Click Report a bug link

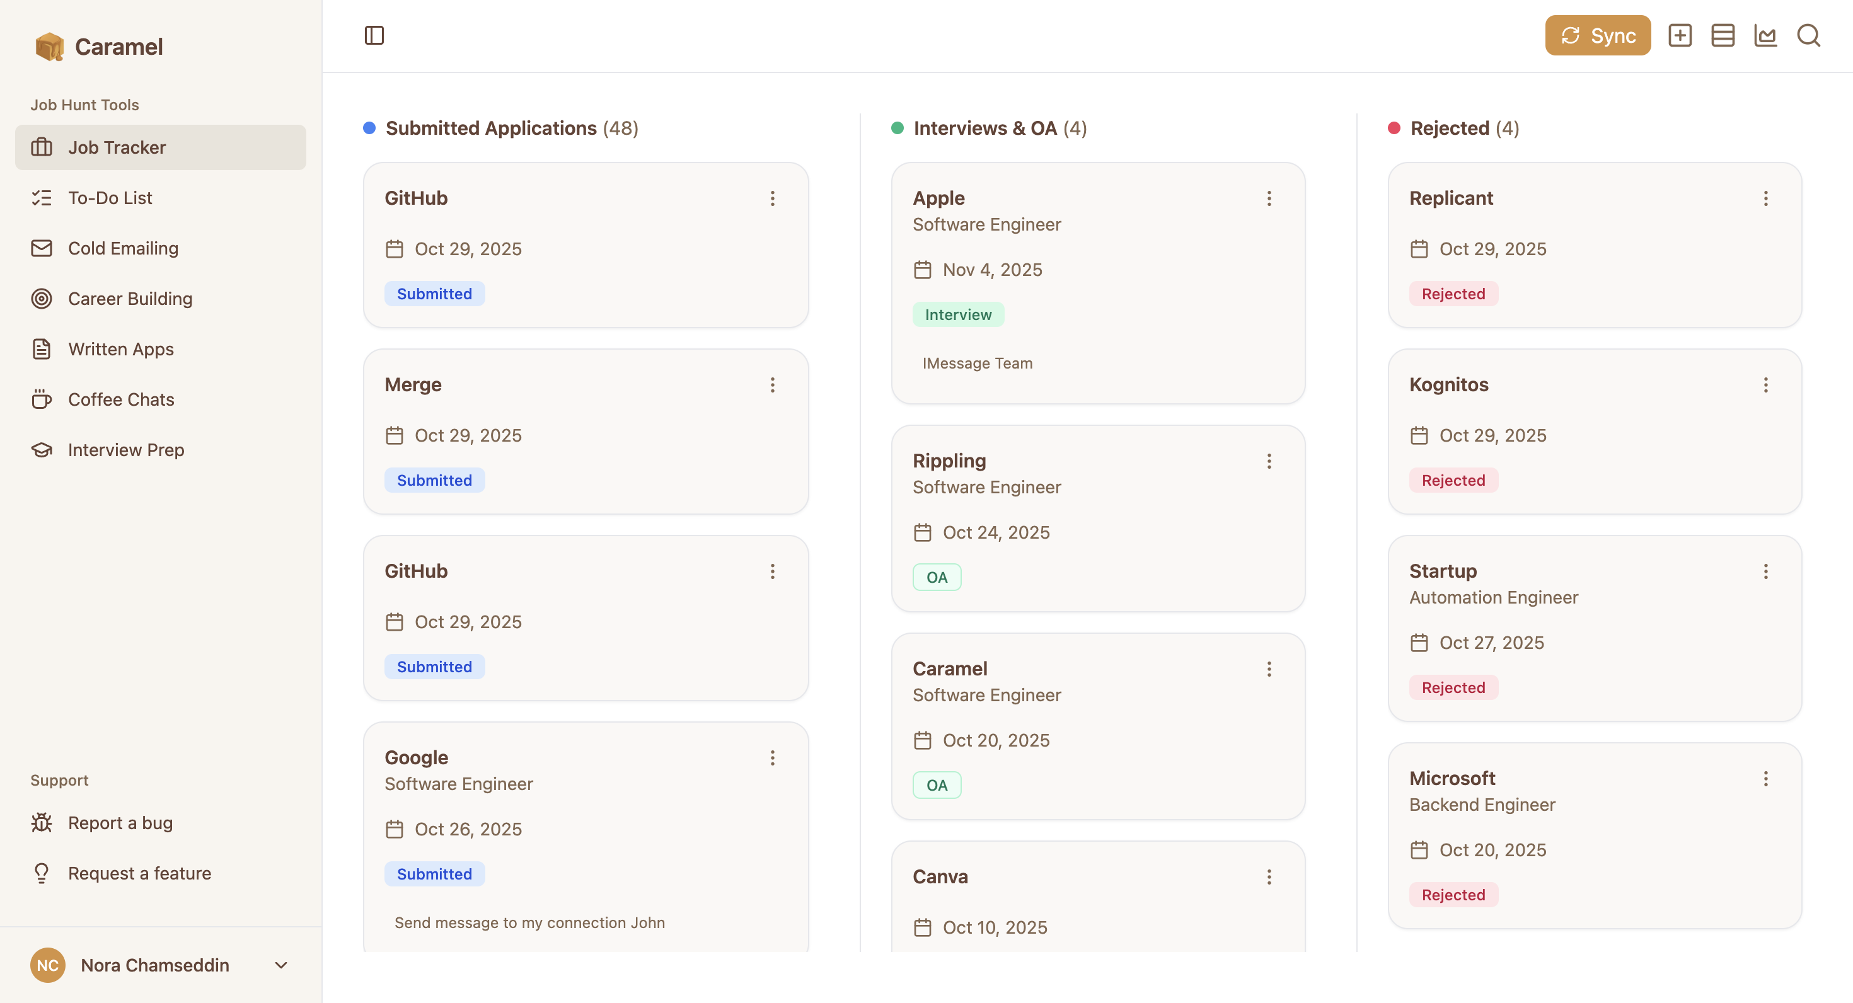[120, 823]
